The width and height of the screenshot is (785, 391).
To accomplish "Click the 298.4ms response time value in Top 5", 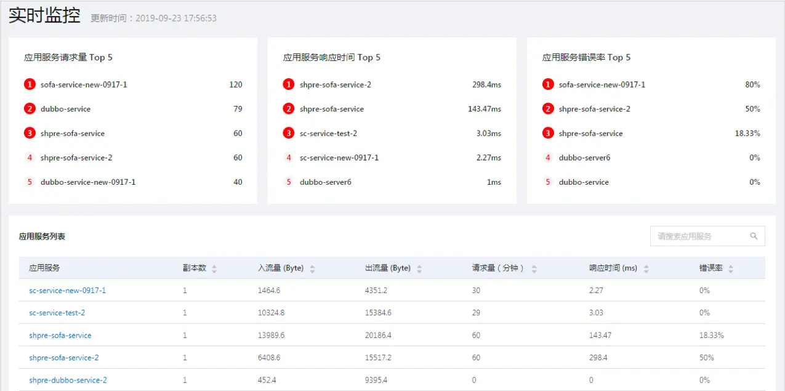I will 487,84.
